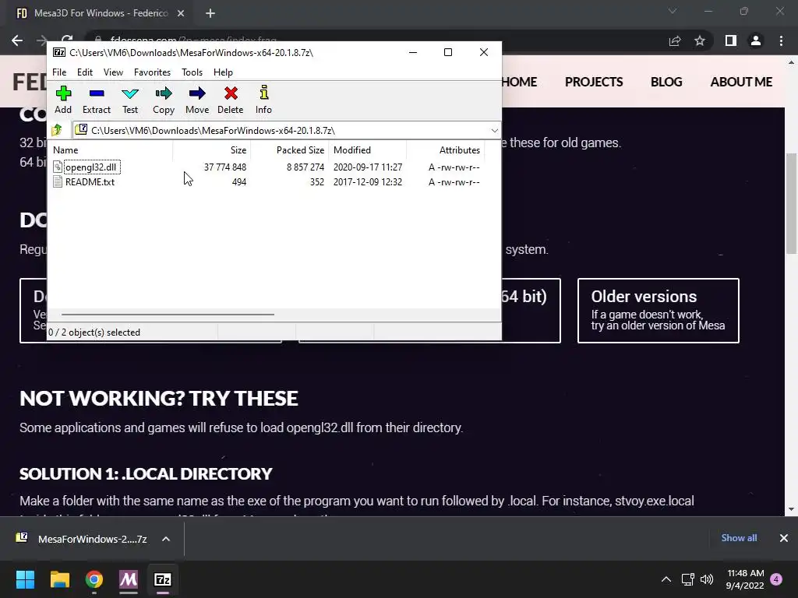Image resolution: width=798 pixels, height=598 pixels.
Task: Open the View menu in 7-Zip
Action: (113, 72)
